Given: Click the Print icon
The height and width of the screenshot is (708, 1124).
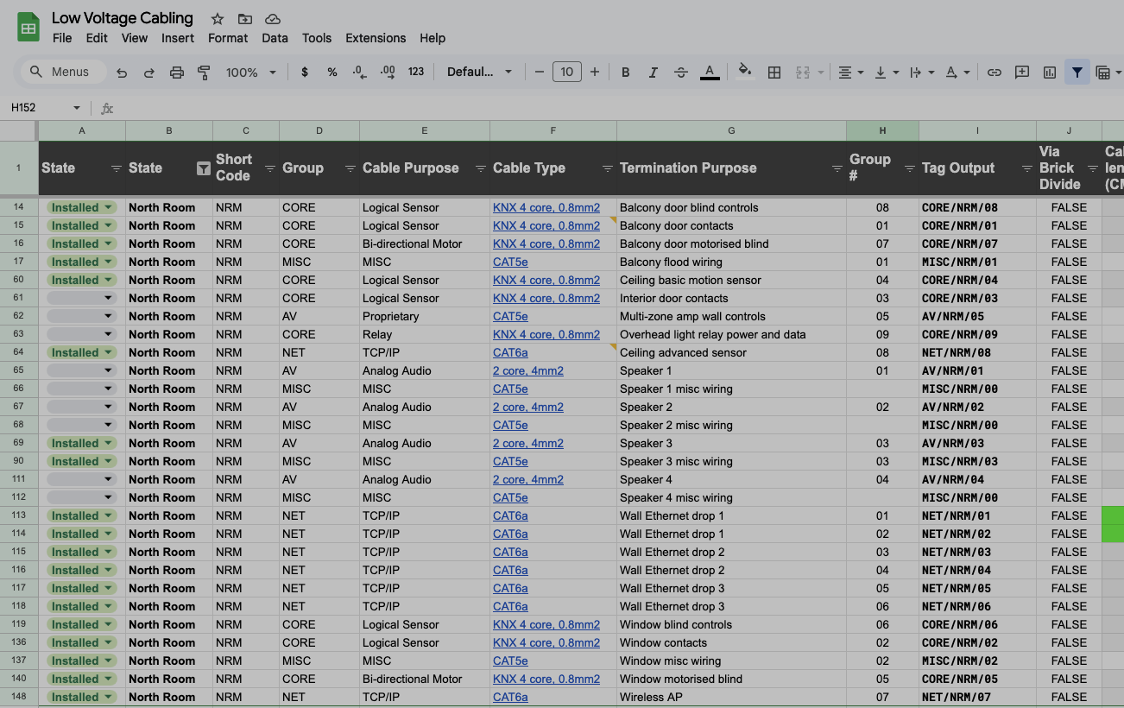Looking at the screenshot, I should 177,73.
